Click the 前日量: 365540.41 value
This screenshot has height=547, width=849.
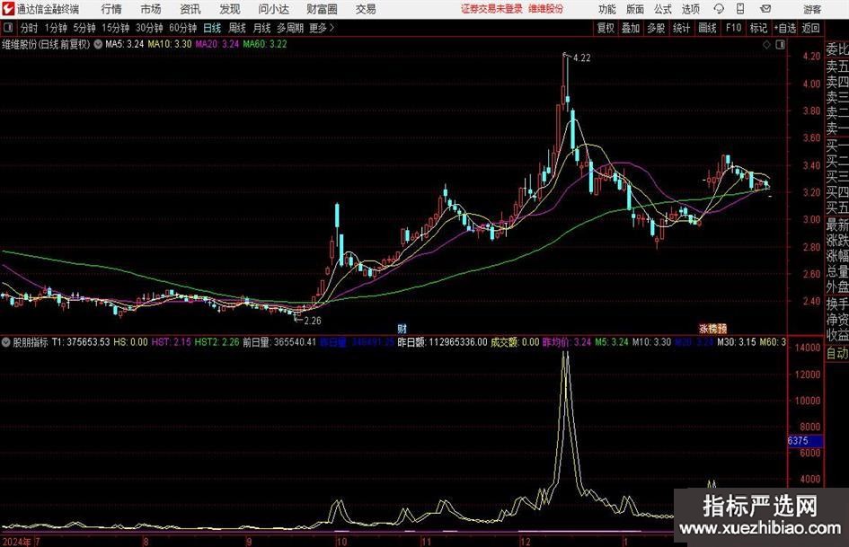(x=279, y=342)
